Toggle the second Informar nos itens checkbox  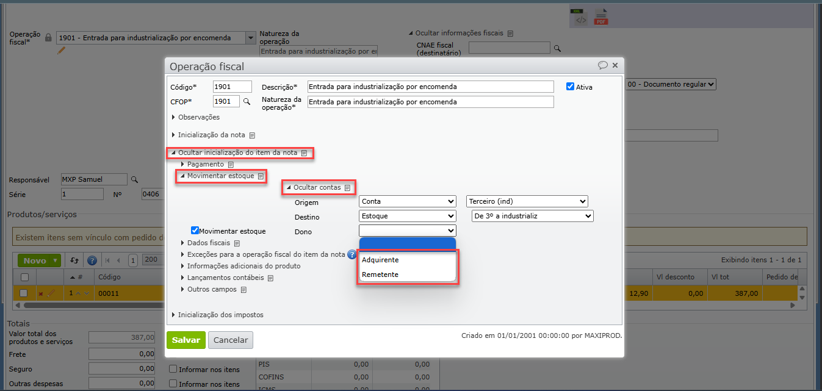[x=173, y=384]
